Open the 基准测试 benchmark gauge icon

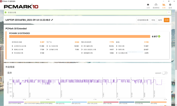(x=156, y=5)
